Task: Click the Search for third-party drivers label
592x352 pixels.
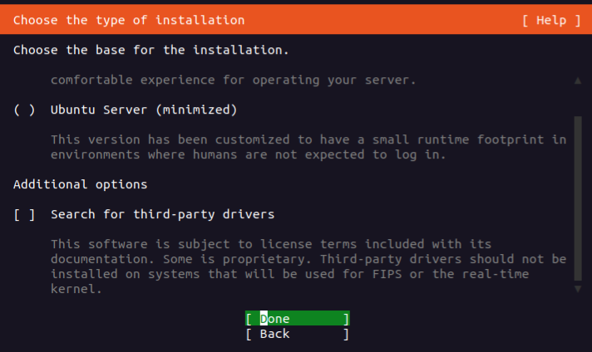Action: pos(162,214)
